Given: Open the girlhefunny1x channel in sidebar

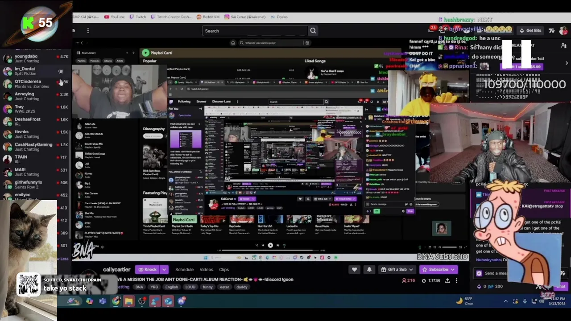Looking at the screenshot, I should (36, 184).
